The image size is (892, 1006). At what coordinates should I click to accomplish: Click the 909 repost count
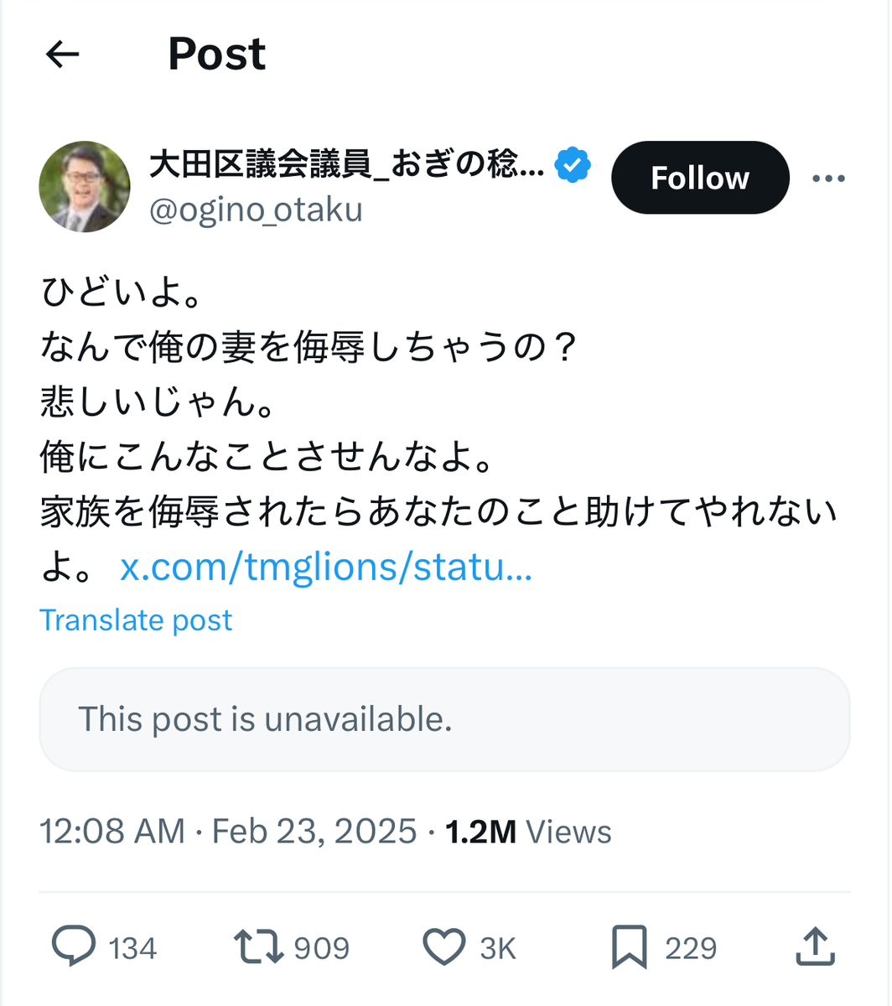coord(322,948)
